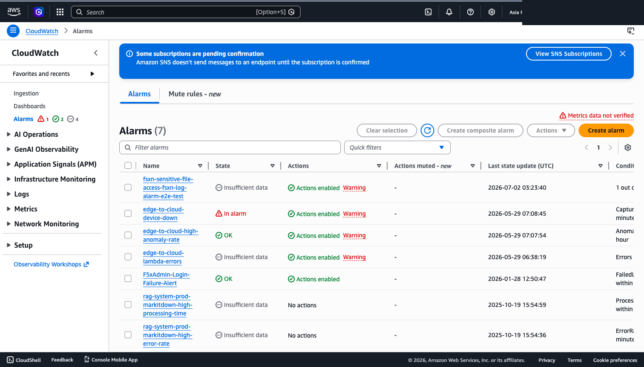
Task: Collapse the CloudWatch sidebar arrow
Action: pyautogui.click(x=96, y=53)
